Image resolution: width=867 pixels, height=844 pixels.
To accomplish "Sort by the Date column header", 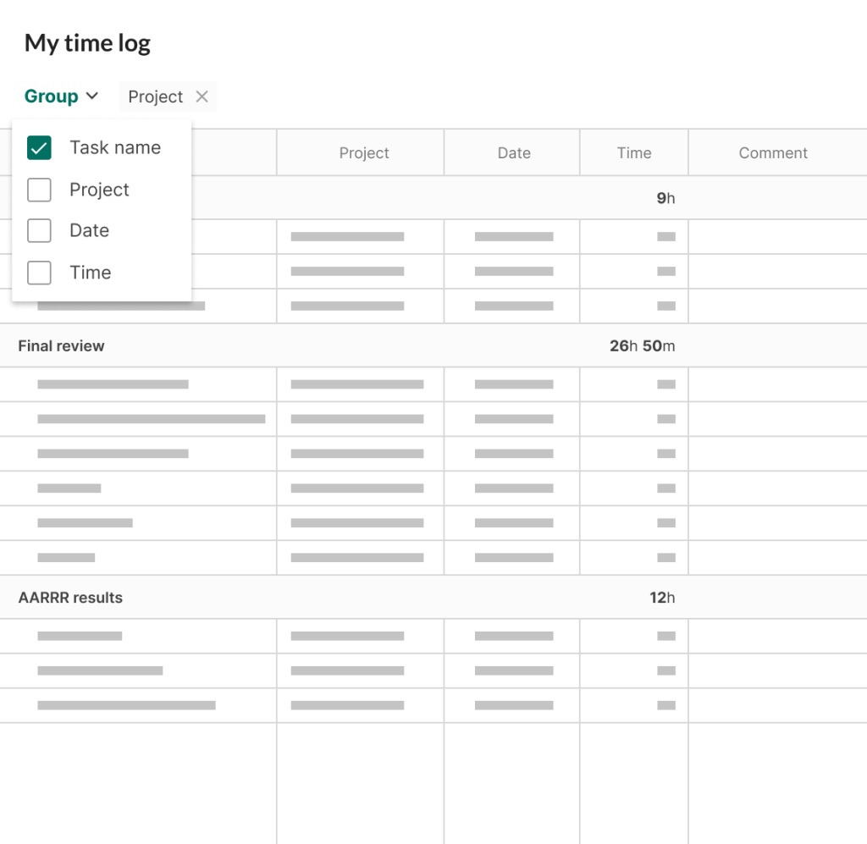I will 514,153.
